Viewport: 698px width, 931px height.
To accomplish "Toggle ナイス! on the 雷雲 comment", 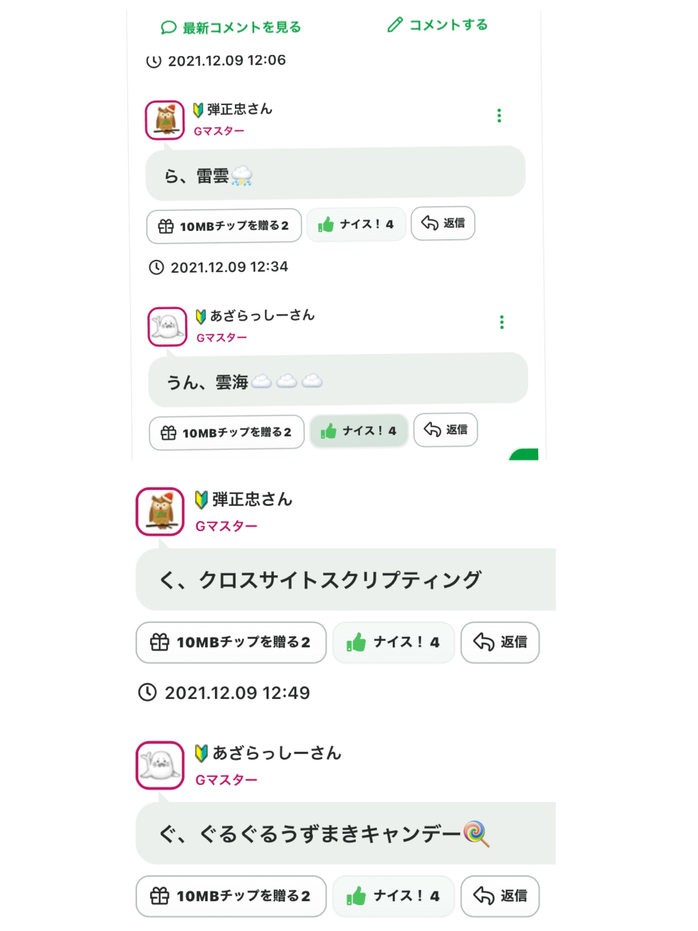I will click(x=356, y=224).
